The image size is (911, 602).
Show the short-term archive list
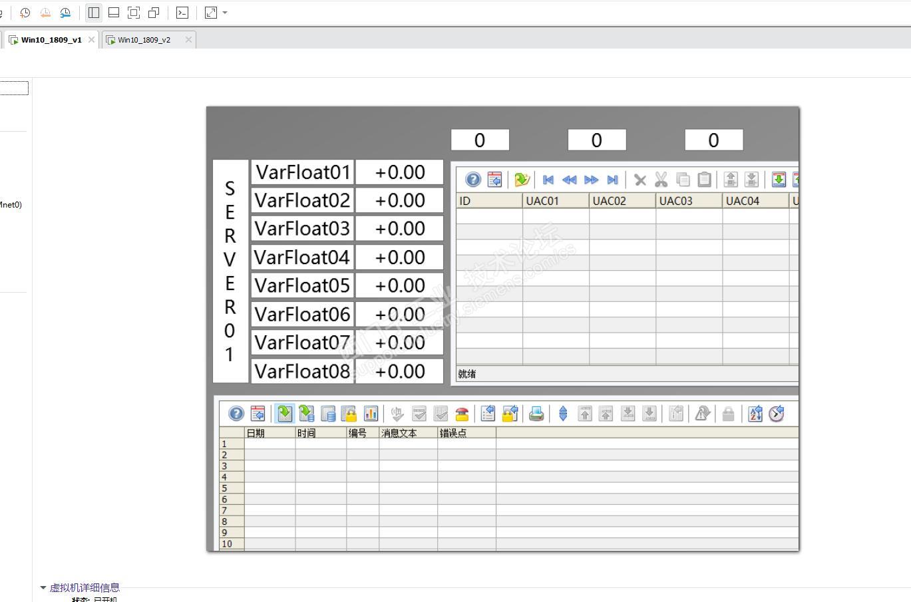pos(306,414)
